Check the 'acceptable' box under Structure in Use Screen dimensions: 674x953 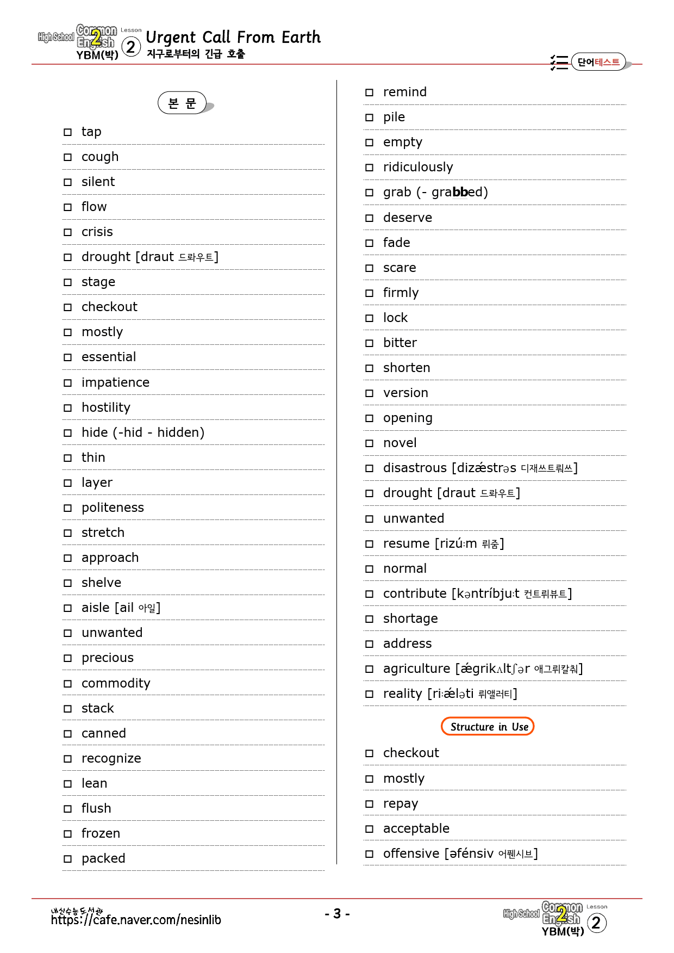click(x=369, y=829)
